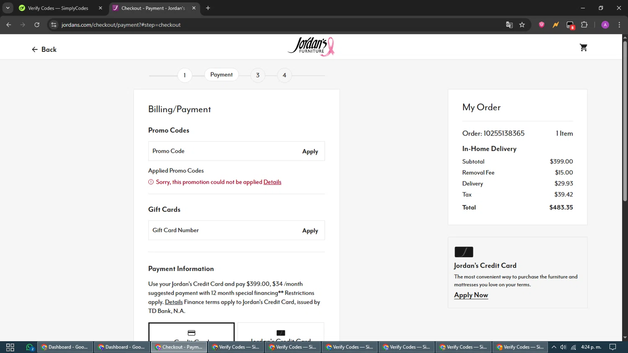Open Chrome three-dot menu
Screen dimensions: 628x353
pyautogui.click(x=619, y=25)
